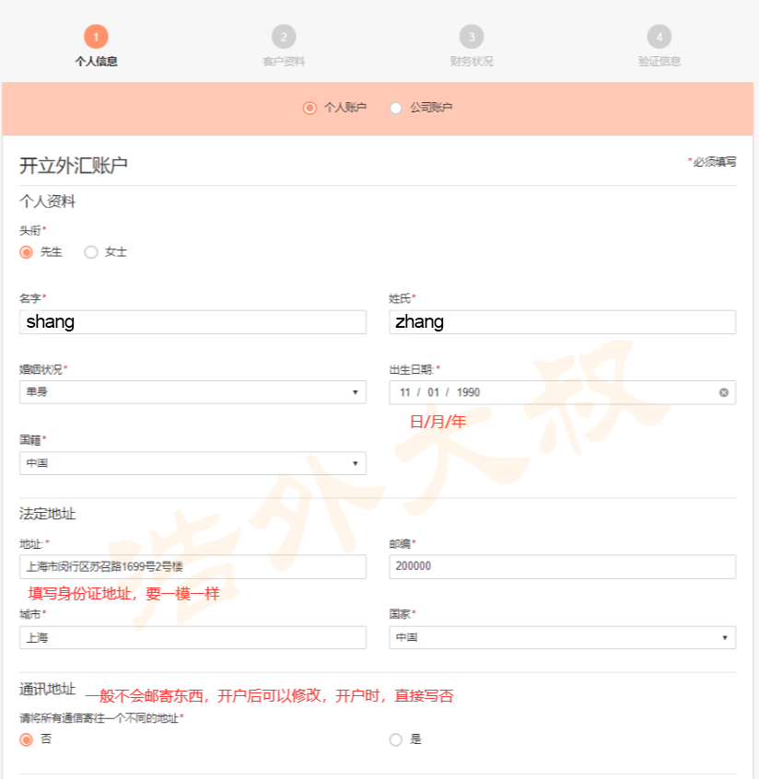
Task: Click the 法定地址 section heading
Action: pyautogui.click(x=47, y=514)
